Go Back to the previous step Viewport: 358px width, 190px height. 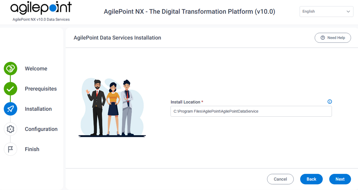pos(311,179)
